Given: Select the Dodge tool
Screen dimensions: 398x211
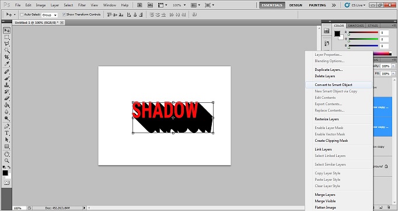Looking at the screenshot, I should pos(7,118).
